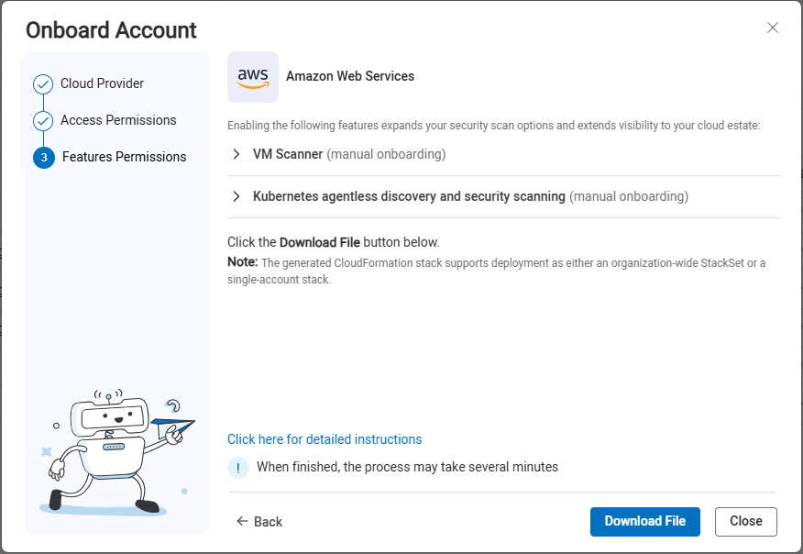Click the blue exclamation info icon

pos(238,468)
